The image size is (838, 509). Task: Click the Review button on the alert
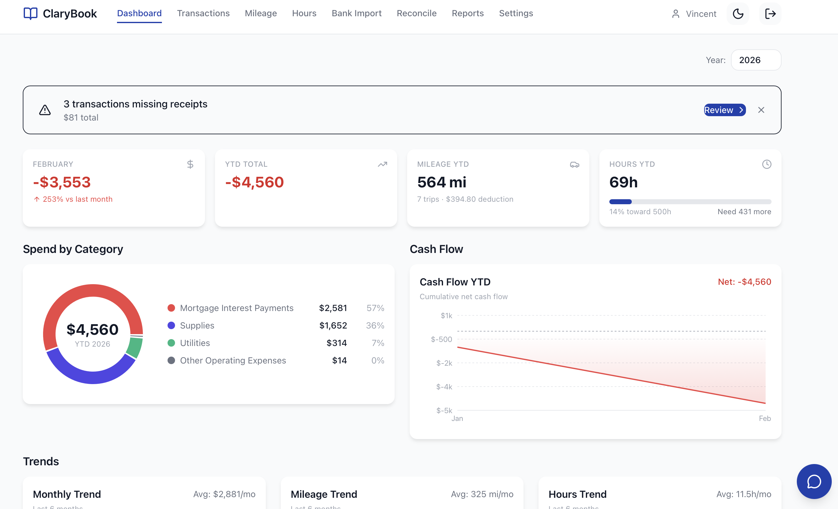coord(724,110)
